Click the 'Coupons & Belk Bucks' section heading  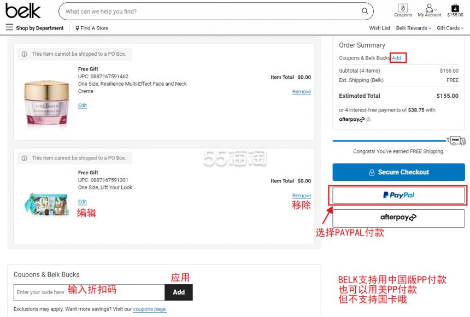pyautogui.click(x=46, y=275)
